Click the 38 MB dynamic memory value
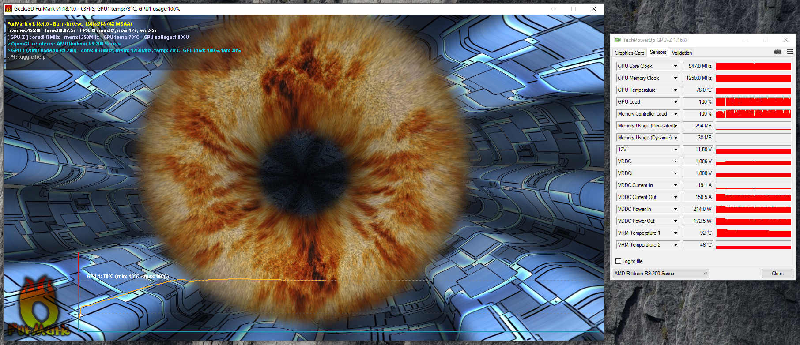 click(698, 138)
